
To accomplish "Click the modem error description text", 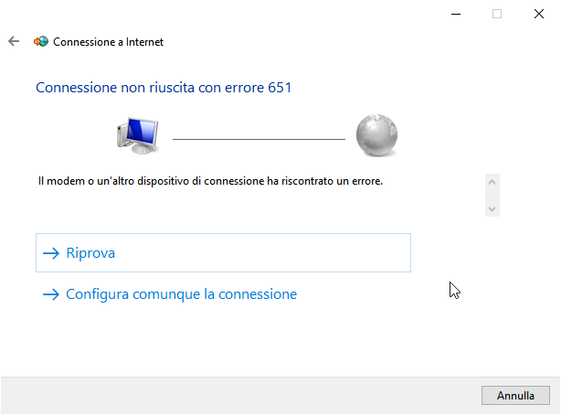I will [210, 181].
